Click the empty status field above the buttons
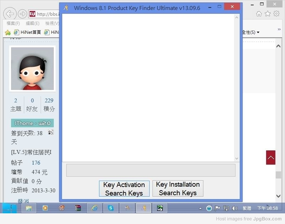Viewport: 285px width, 224px height. point(151,170)
